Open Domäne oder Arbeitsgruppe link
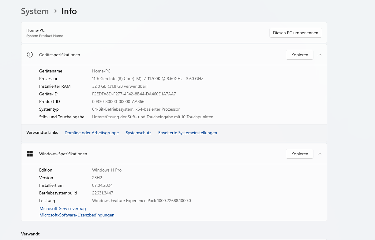Screen dimensions: 375x240 pos(92,133)
